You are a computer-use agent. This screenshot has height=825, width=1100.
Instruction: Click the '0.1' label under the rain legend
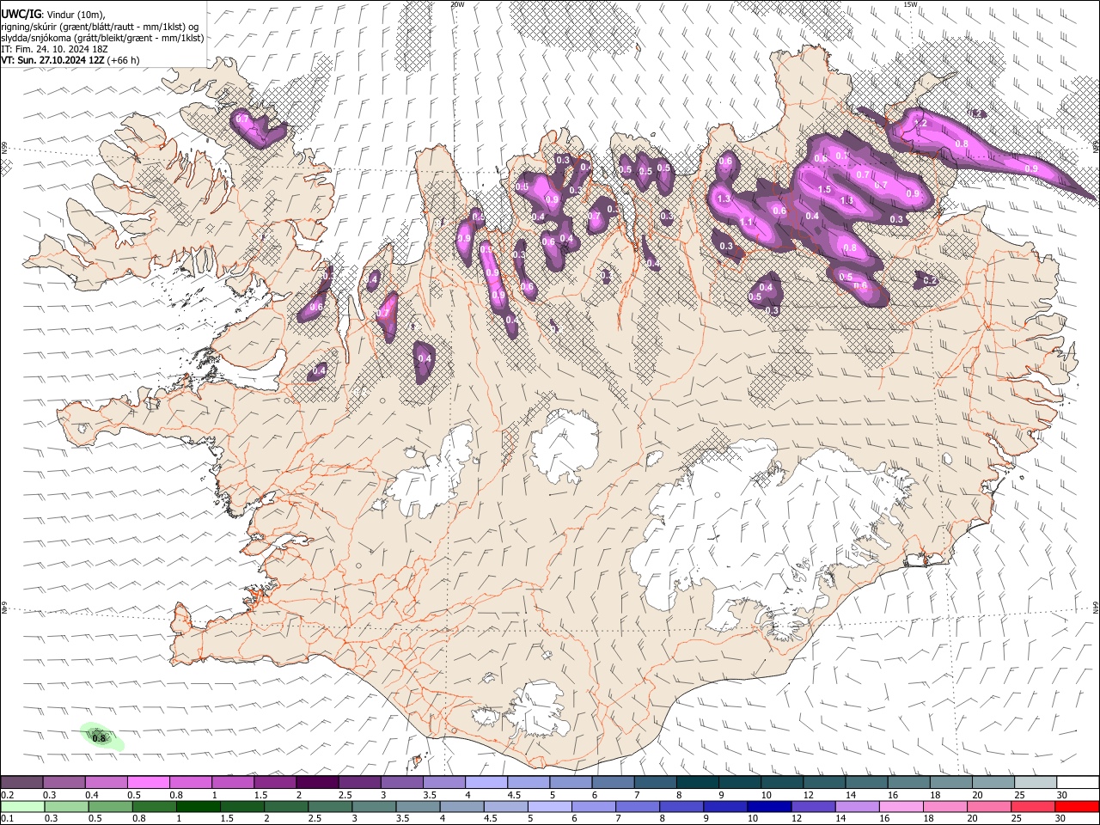(x=8, y=818)
